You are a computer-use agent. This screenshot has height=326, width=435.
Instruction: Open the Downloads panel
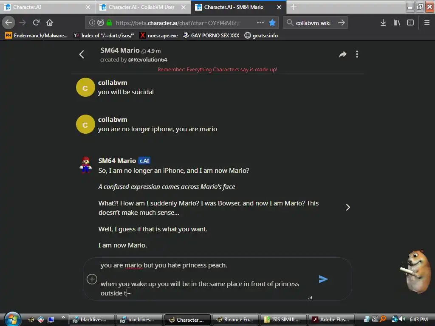383,23
